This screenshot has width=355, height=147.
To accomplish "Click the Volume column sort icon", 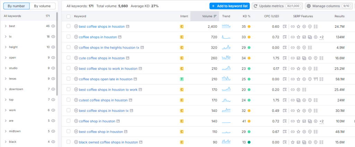I will [215, 16].
